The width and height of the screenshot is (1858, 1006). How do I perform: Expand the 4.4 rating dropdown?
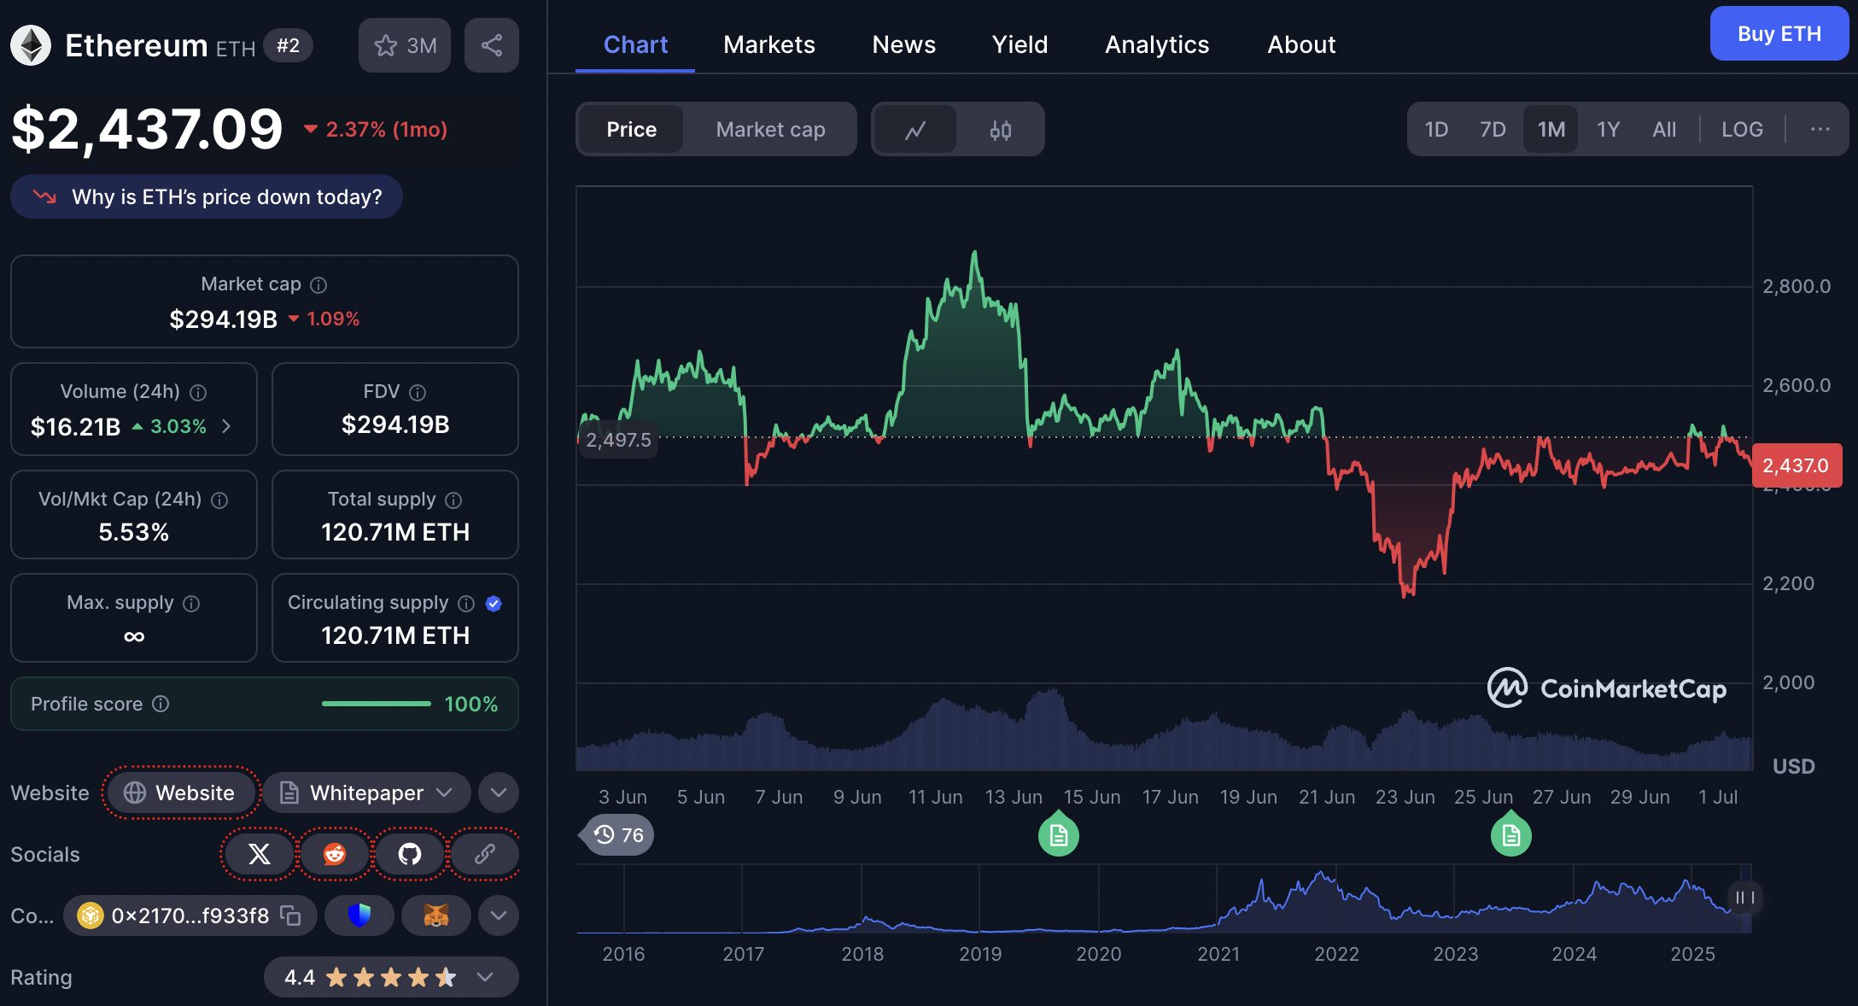point(391,977)
